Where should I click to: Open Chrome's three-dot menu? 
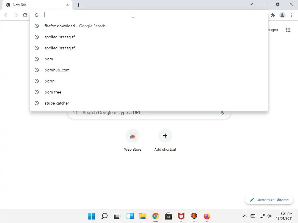coord(292,15)
